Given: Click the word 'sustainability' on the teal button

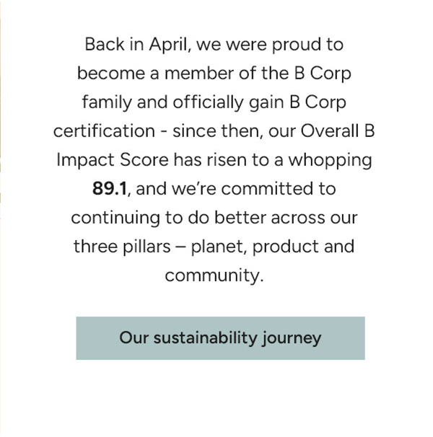Looking at the screenshot, I should click(205, 338).
